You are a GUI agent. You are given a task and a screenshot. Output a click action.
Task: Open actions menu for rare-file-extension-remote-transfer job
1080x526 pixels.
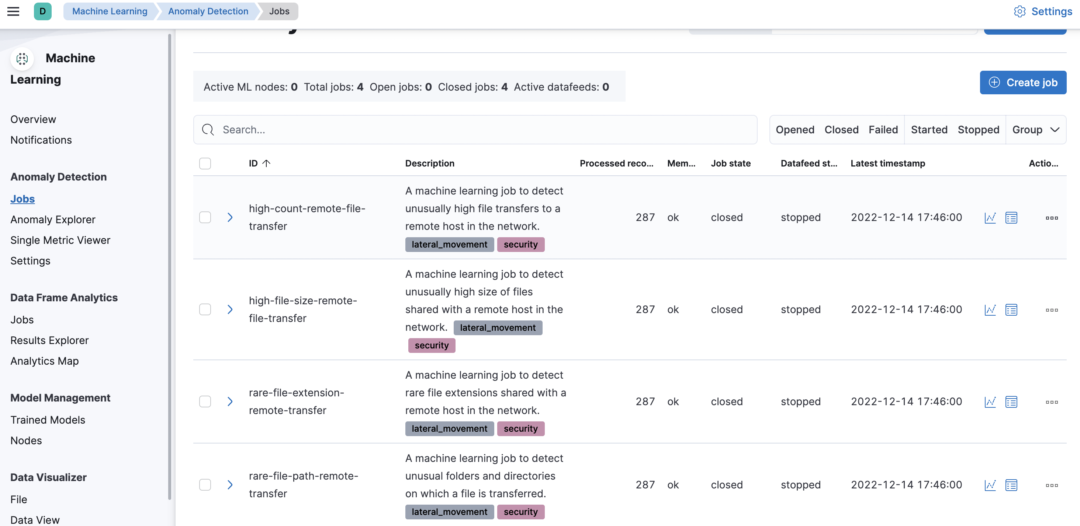point(1051,401)
